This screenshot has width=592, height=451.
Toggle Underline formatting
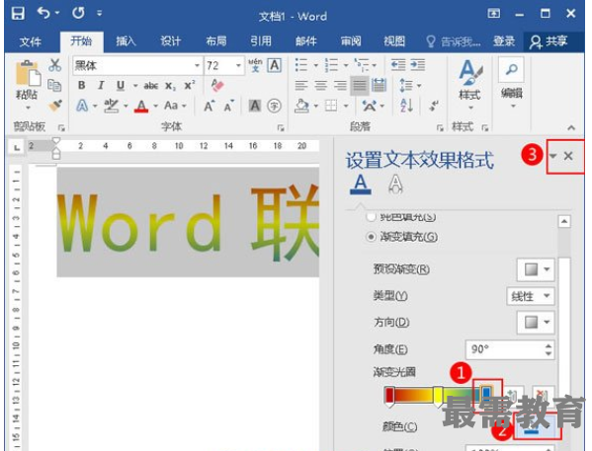click(121, 86)
